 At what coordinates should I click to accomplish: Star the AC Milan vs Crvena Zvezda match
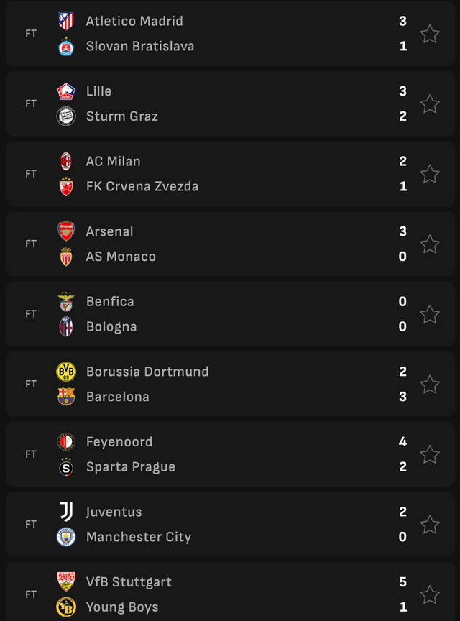[430, 174]
